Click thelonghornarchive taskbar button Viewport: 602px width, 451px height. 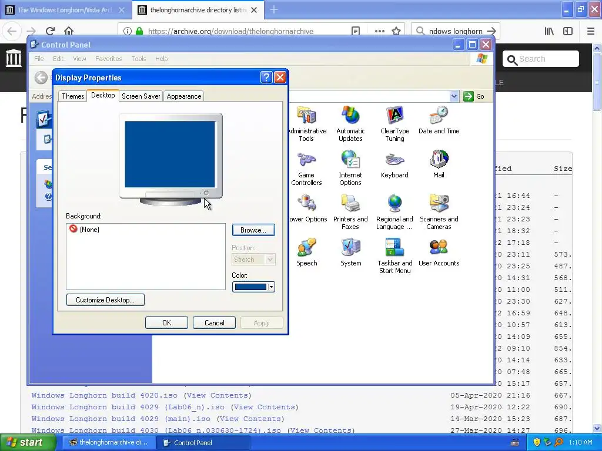click(x=109, y=443)
